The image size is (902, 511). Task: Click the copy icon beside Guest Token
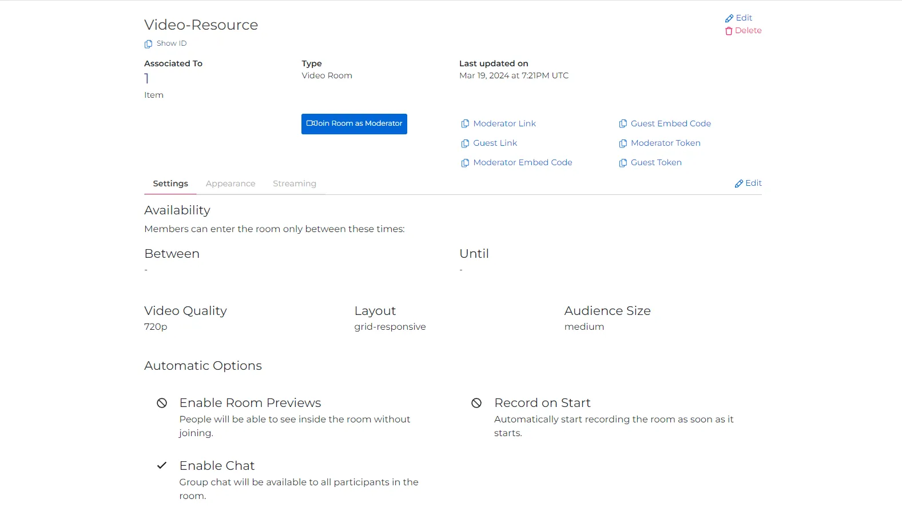pyautogui.click(x=623, y=163)
